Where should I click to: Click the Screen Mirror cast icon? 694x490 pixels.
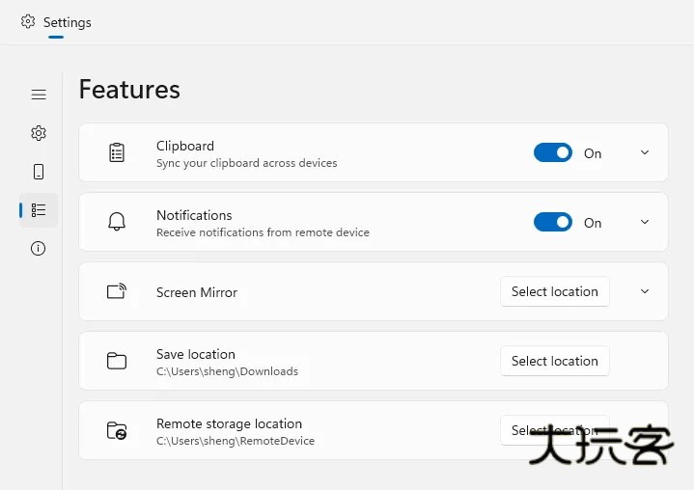point(117,291)
